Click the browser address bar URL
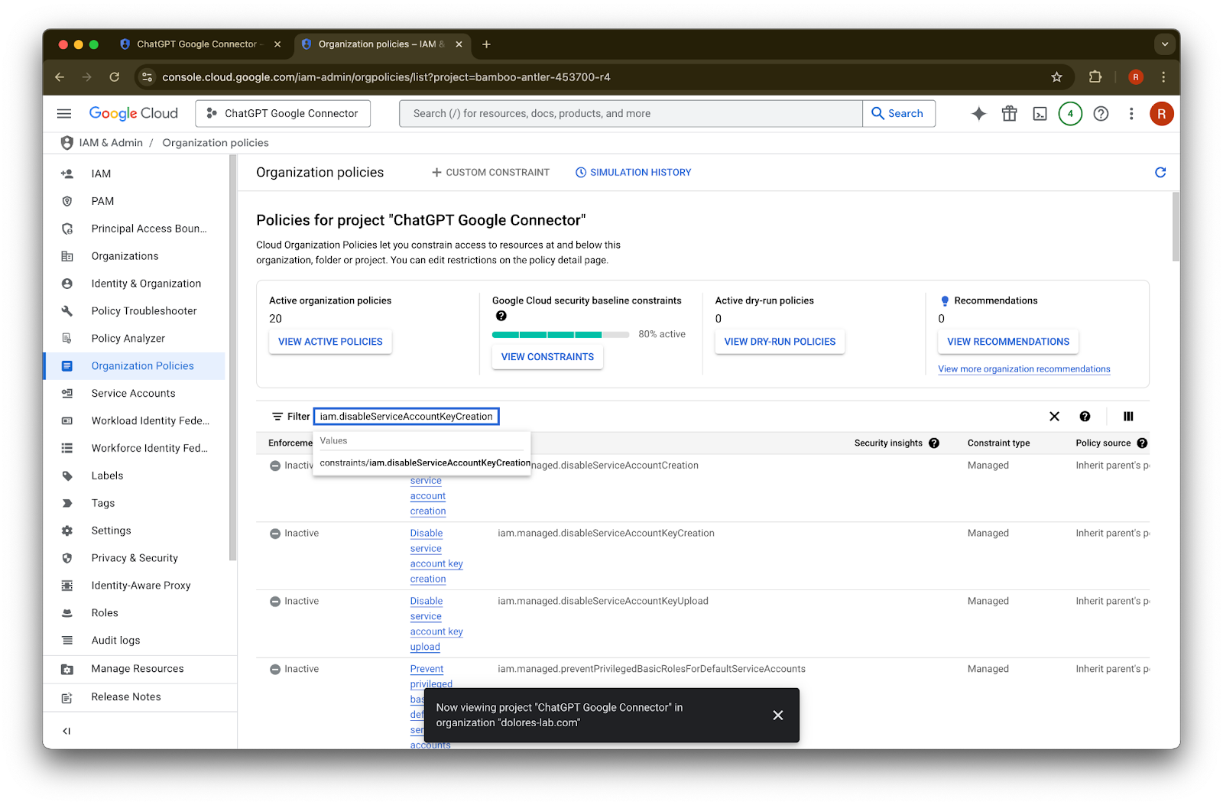The height and width of the screenshot is (805, 1223). [386, 77]
